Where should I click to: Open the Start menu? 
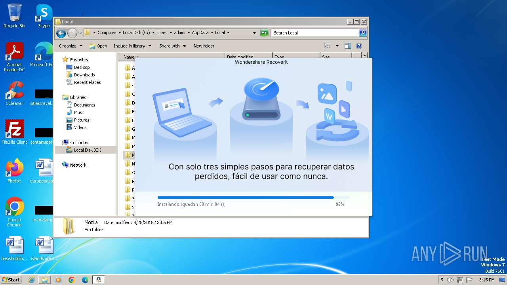pos(11,280)
